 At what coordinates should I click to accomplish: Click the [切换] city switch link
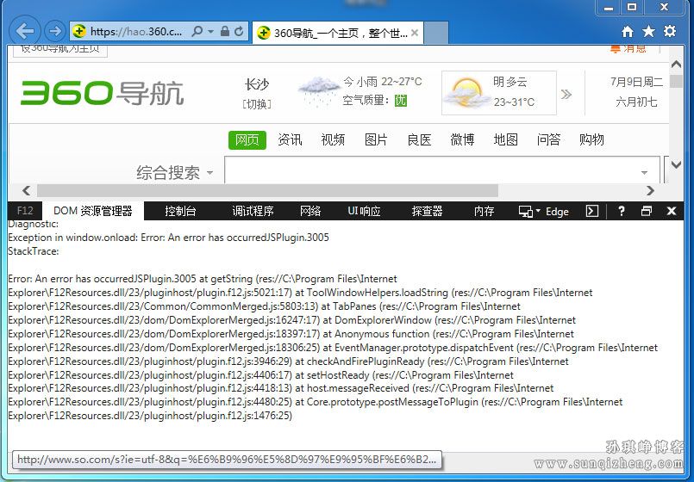(257, 104)
